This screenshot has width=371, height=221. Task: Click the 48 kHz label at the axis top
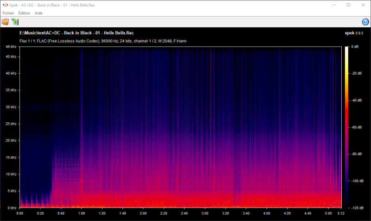click(11, 47)
